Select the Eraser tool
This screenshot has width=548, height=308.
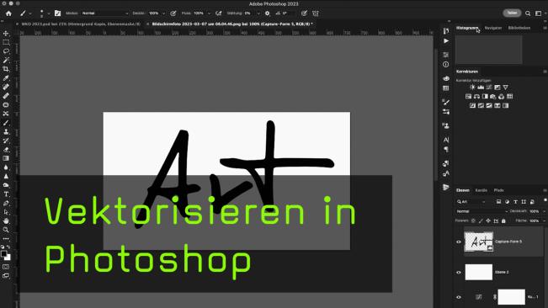[6, 150]
